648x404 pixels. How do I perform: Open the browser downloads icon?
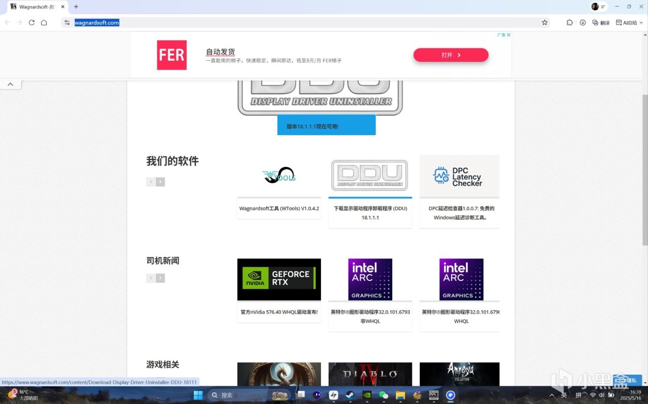point(583,22)
